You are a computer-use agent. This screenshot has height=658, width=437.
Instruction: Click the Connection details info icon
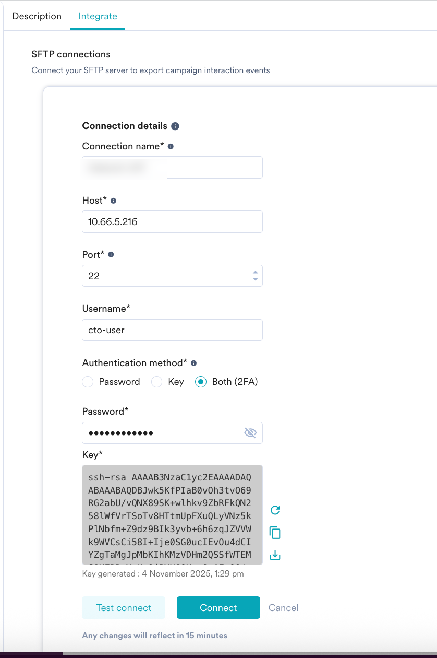coord(175,126)
